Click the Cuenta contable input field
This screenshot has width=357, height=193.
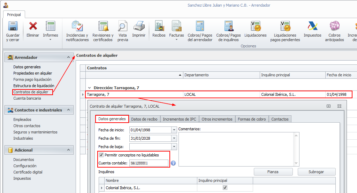point(149,163)
